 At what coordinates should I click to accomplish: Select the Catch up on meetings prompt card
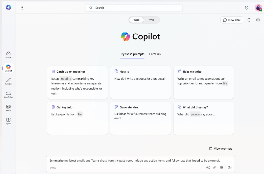tap(77, 82)
